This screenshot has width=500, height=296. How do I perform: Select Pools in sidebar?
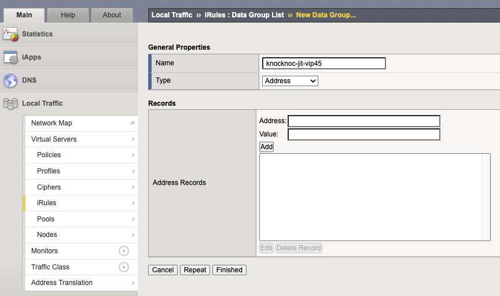[46, 219]
